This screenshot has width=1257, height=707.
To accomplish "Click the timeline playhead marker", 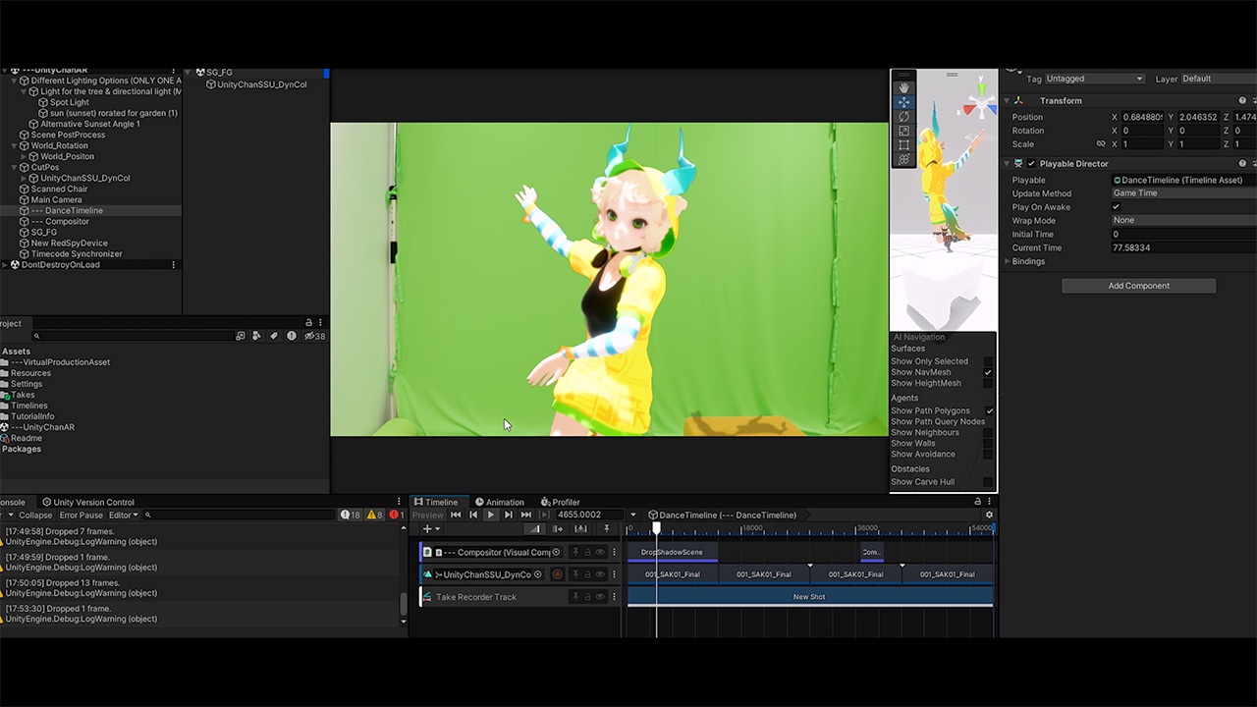I will click(657, 529).
